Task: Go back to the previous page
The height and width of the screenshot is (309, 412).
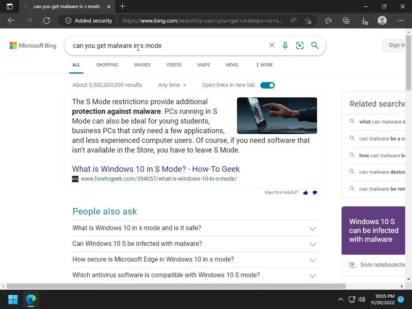Action: point(11,21)
